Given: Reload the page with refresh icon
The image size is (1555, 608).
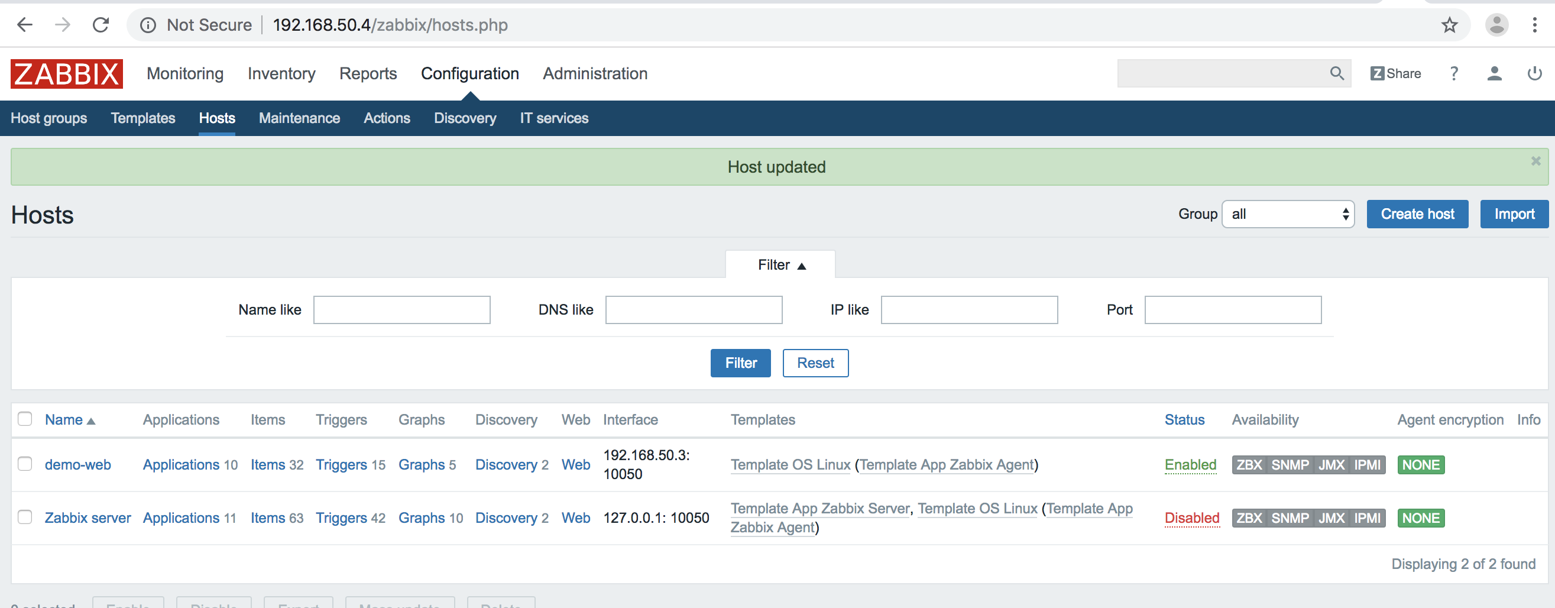Looking at the screenshot, I should click(101, 25).
